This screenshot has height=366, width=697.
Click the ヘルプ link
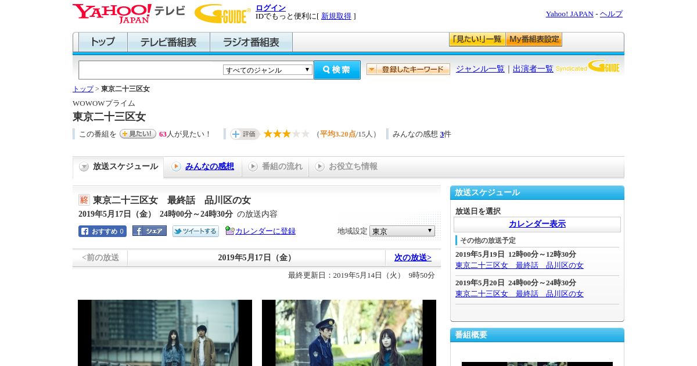pos(611,14)
